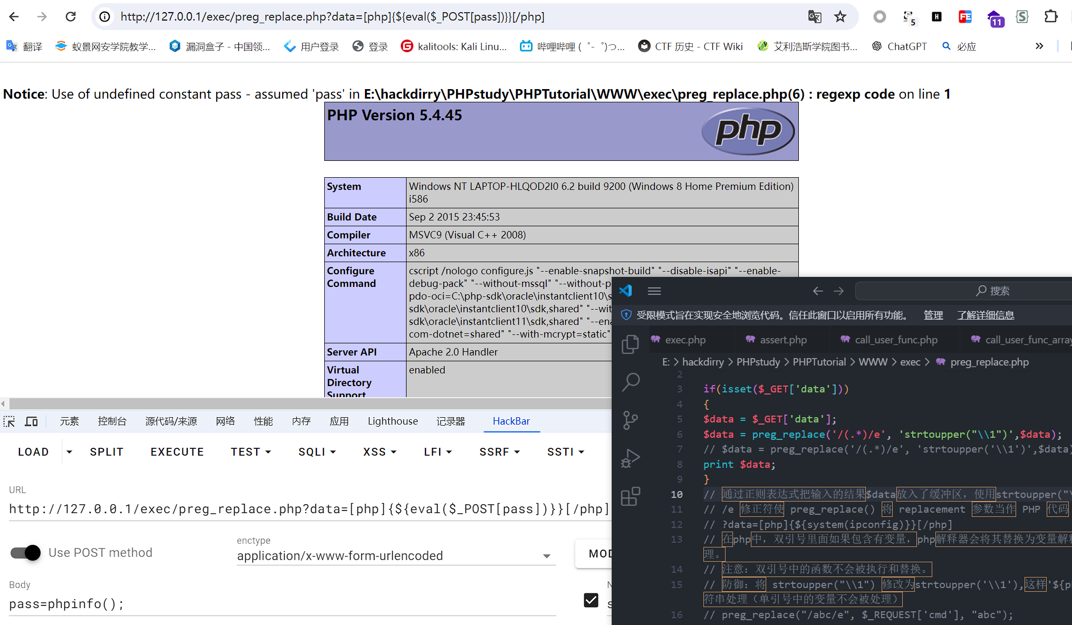Open VS Code Explorer view icon
This screenshot has height=625, width=1072.
click(x=630, y=344)
